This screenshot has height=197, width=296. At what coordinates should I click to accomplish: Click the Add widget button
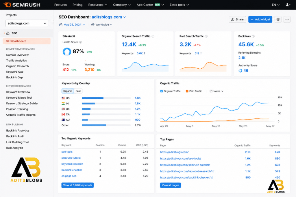[260, 19]
